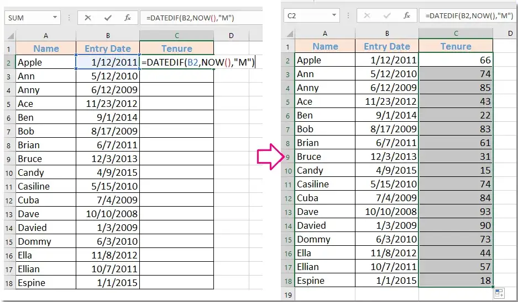The image size is (518, 302).
Task: Click Tenure cell showing 66 for Apple
Action: pyautogui.click(x=456, y=60)
